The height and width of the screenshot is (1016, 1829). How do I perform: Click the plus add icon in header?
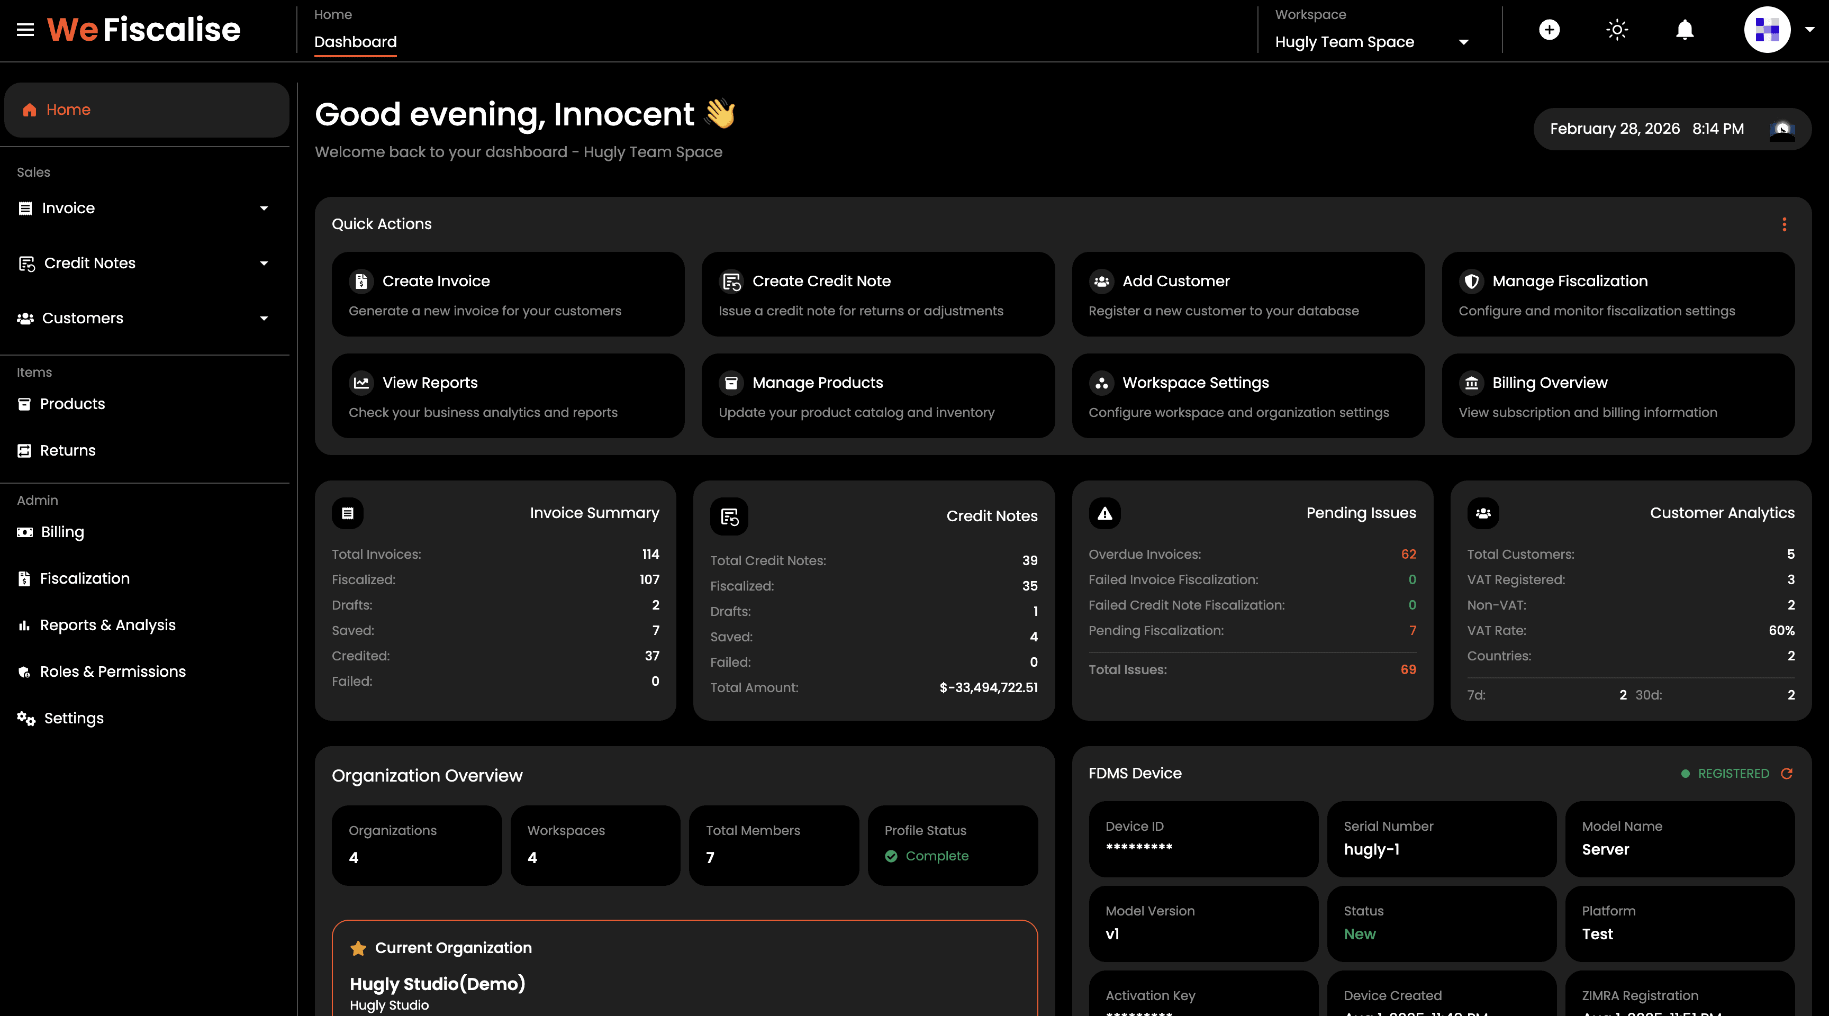(1549, 30)
